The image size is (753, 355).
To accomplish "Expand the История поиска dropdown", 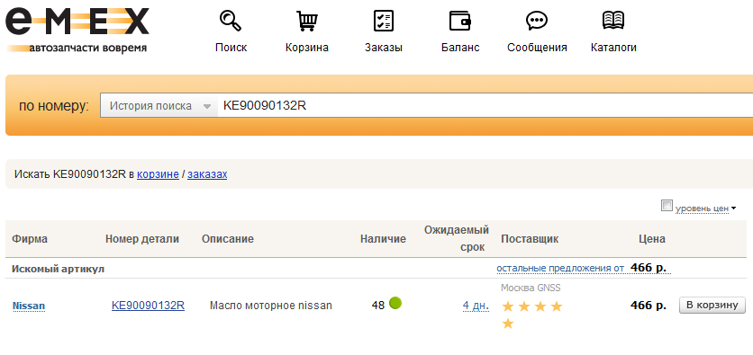I will tap(160, 106).
